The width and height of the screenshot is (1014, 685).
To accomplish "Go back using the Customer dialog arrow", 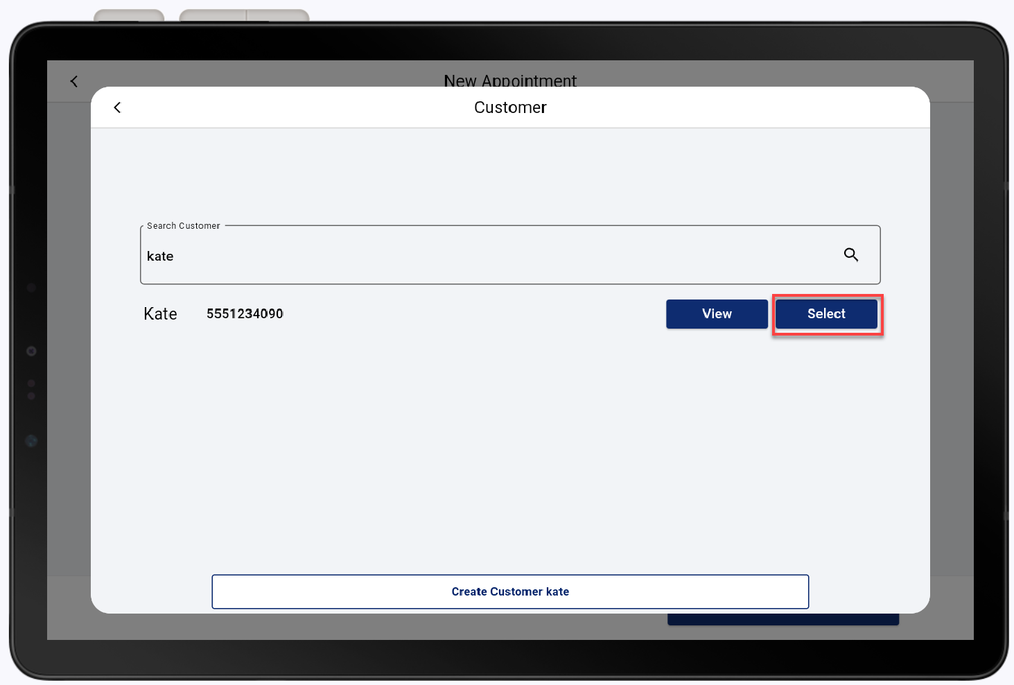I will coord(117,107).
